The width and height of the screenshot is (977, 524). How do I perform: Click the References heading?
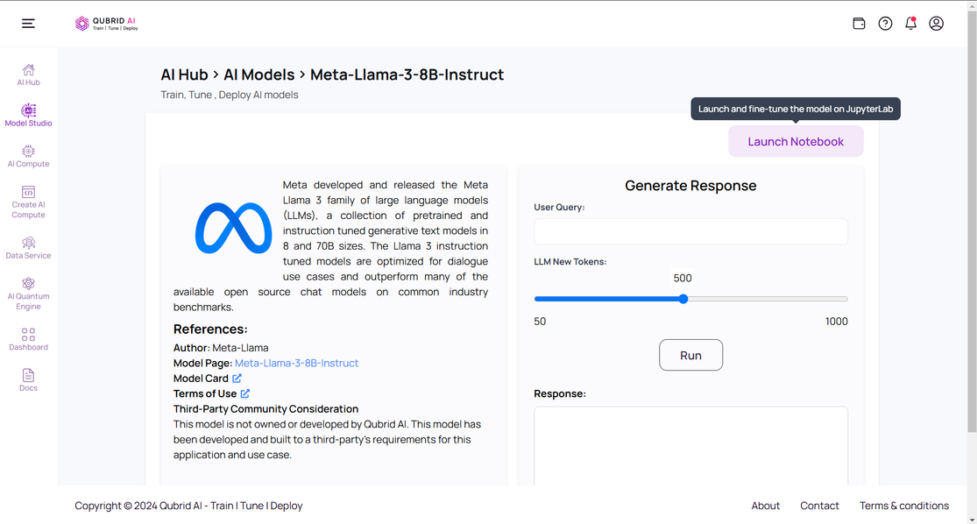pos(210,329)
